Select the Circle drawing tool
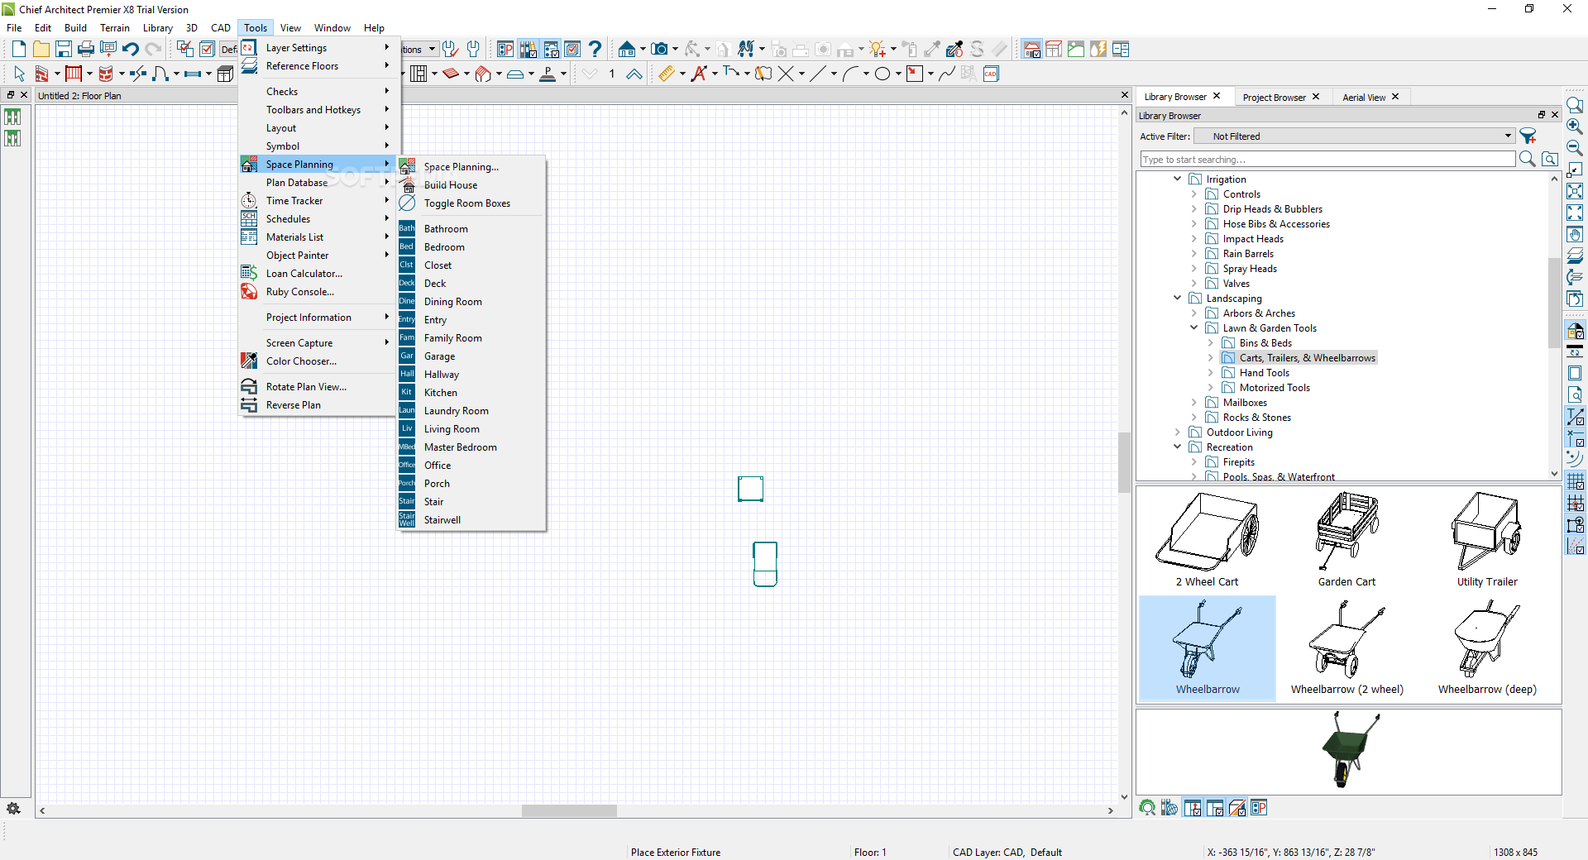 point(882,74)
